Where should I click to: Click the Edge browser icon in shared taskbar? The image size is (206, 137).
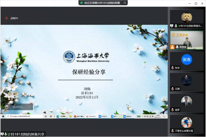click(58, 116)
